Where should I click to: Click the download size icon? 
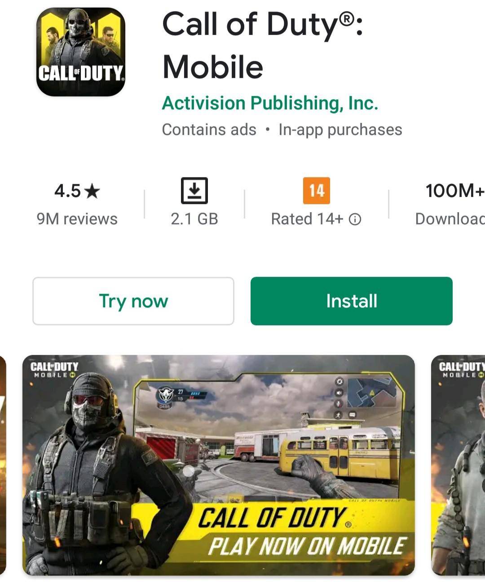point(194,191)
